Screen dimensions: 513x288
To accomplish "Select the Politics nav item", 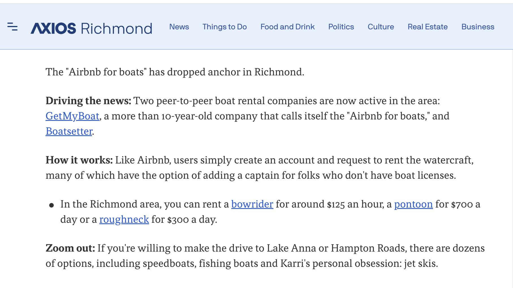I will 341,27.
